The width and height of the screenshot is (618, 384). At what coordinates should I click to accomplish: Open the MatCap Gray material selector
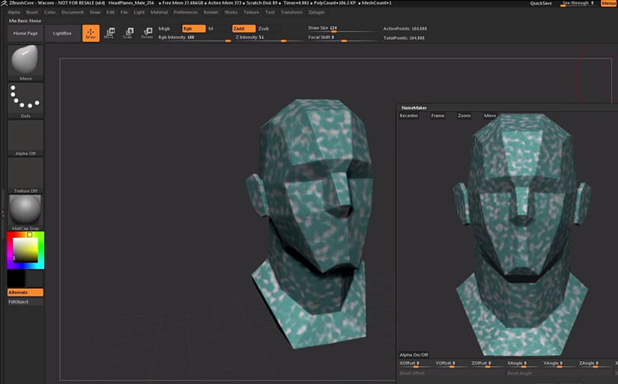[25, 213]
